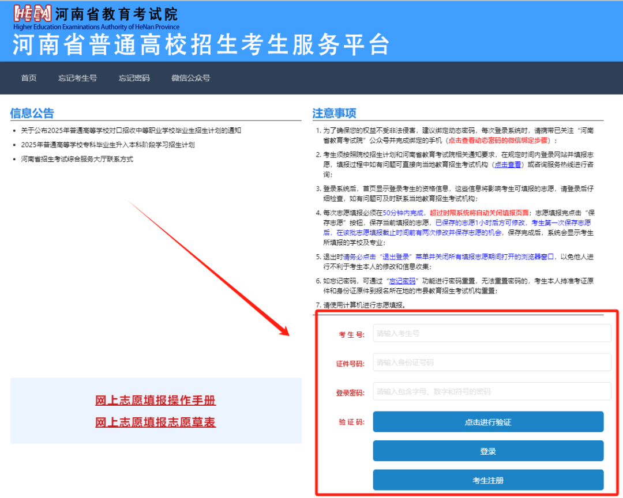Screen dimensions: 623x498
Task: Click the 证件号码 field label
Action: [x=350, y=364]
